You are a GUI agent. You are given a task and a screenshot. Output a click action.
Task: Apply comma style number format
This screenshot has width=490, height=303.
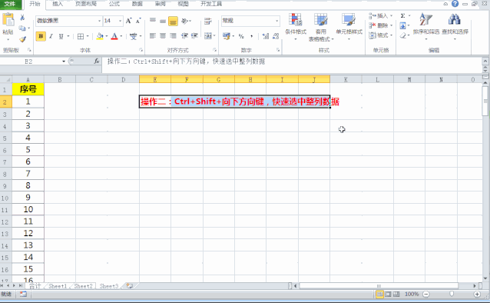(252, 36)
